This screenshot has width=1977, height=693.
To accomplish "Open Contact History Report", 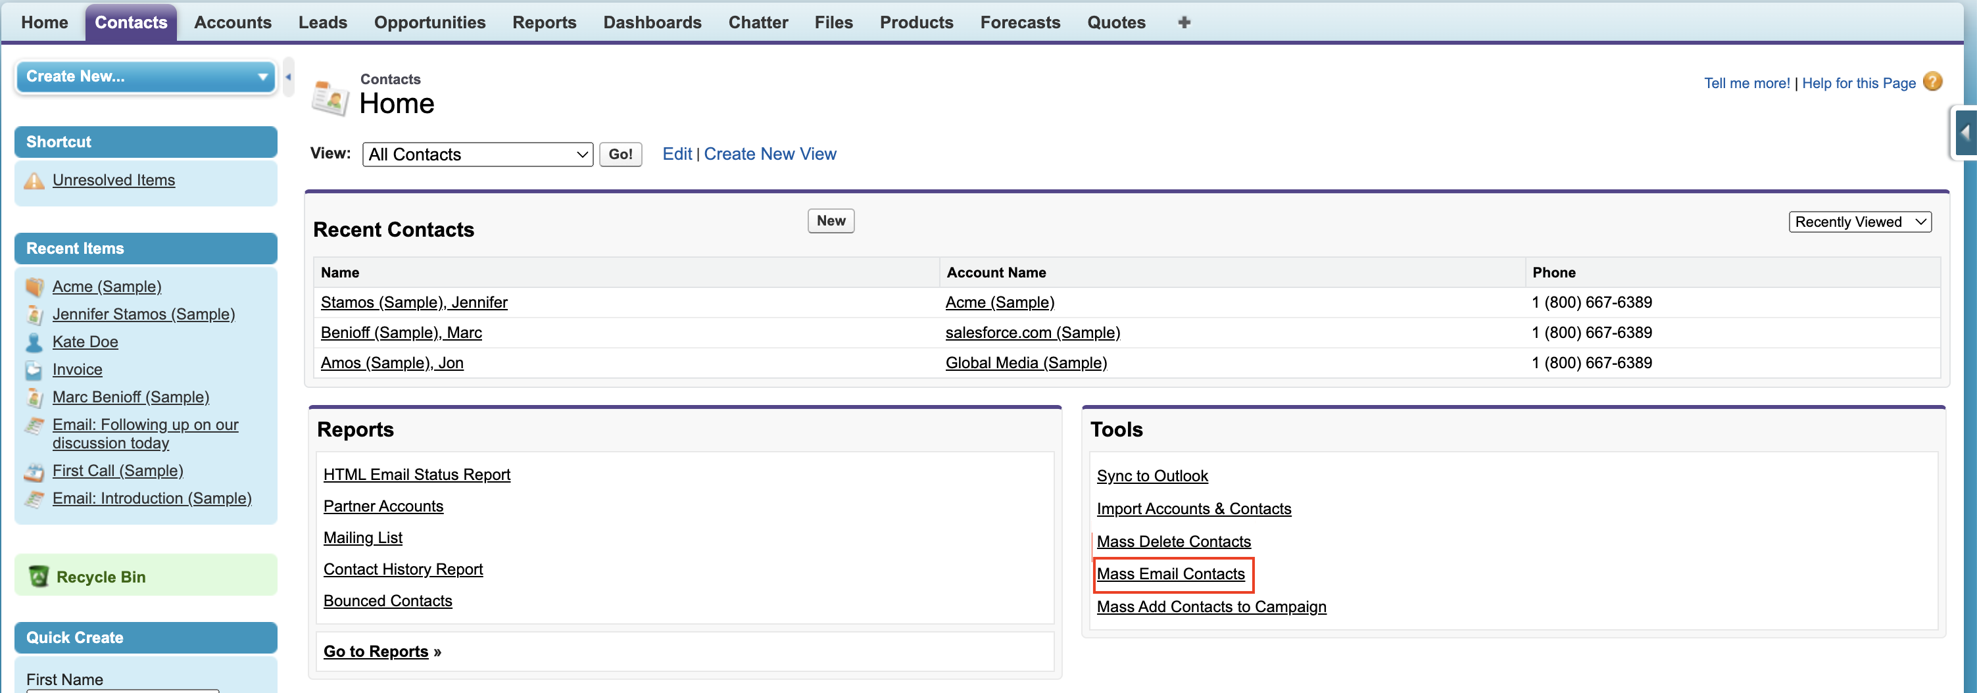I will point(403,569).
